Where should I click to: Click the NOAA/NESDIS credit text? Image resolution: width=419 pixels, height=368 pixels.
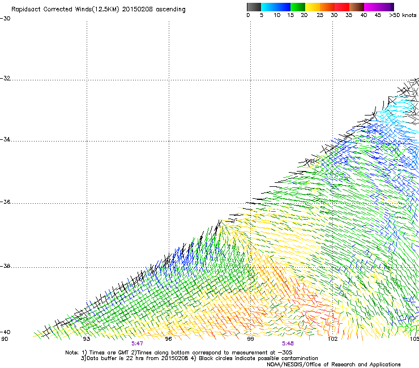click(x=334, y=365)
